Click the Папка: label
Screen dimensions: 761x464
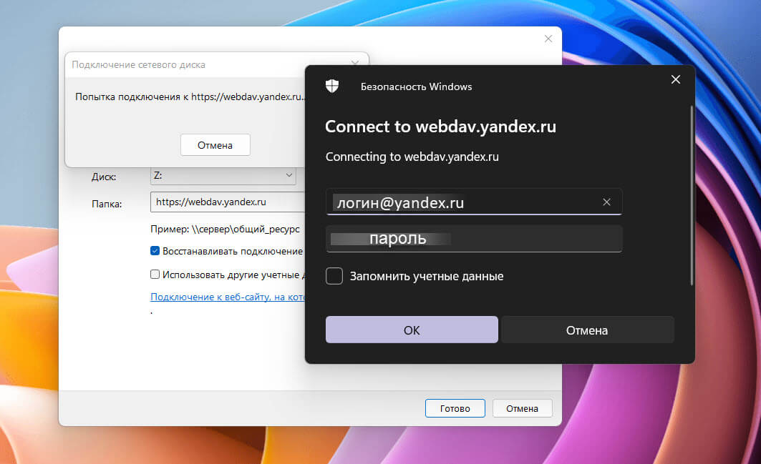click(107, 204)
